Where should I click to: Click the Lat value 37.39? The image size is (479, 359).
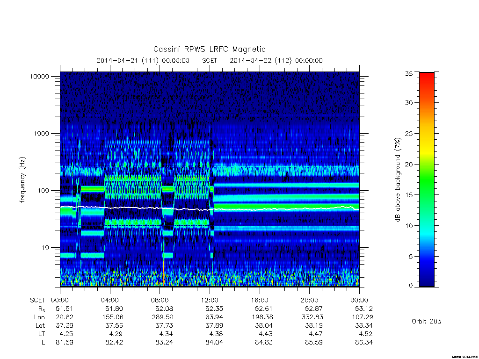click(65, 325)
